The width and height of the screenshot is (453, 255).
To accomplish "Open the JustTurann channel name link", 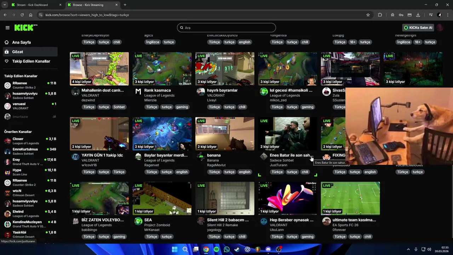I will click(x=279, y=165).
